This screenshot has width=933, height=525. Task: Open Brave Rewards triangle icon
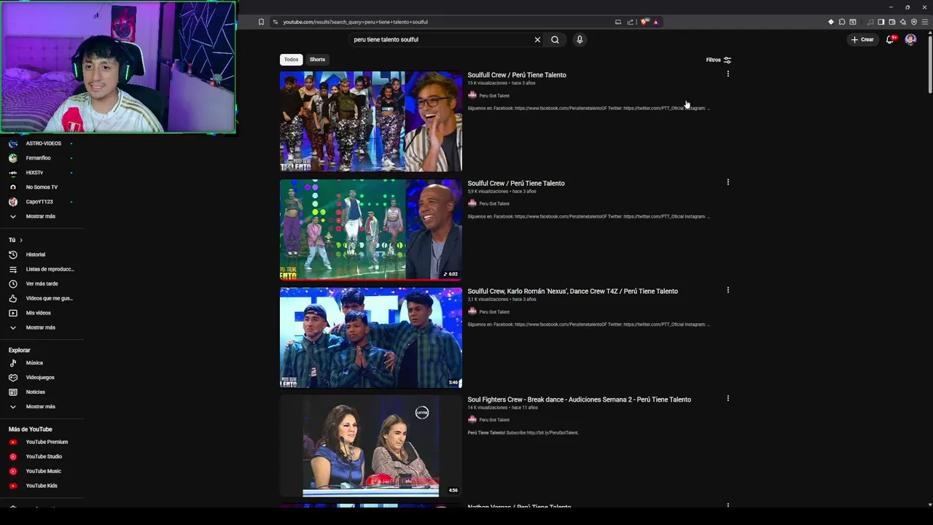[655, 22]
